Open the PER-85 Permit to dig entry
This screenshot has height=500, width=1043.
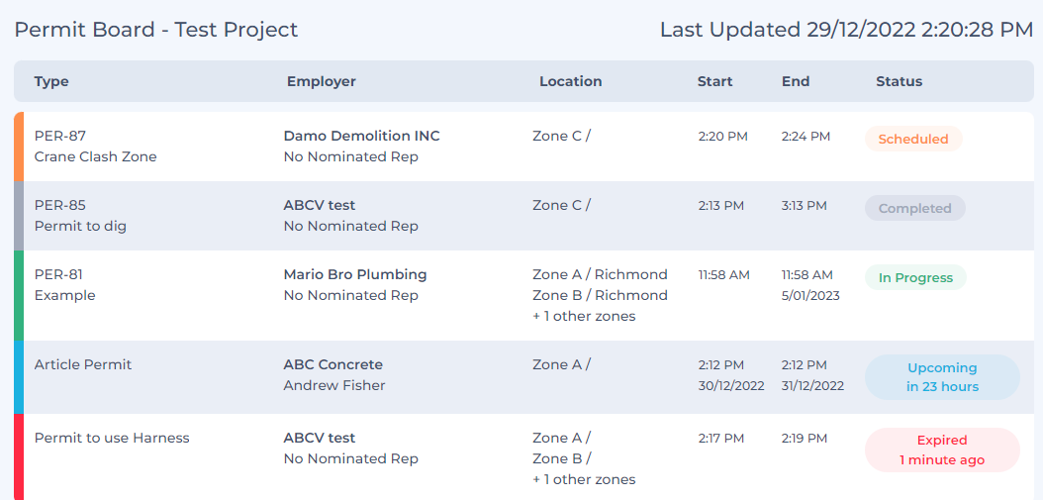coord(80,216)
